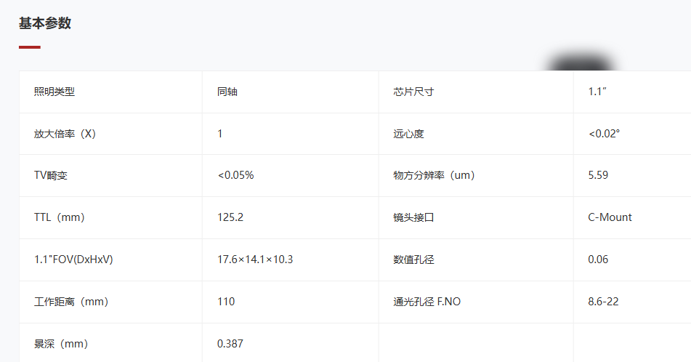Click the 110 working distance value

click(x=226, y=302)
